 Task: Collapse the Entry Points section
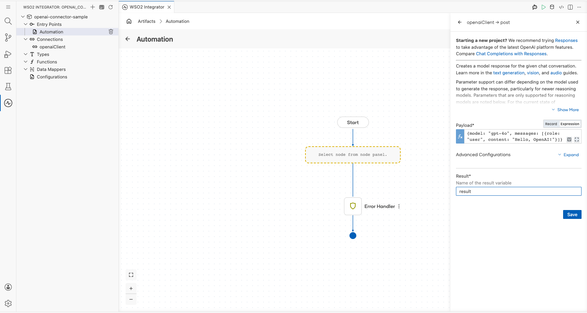26,24
